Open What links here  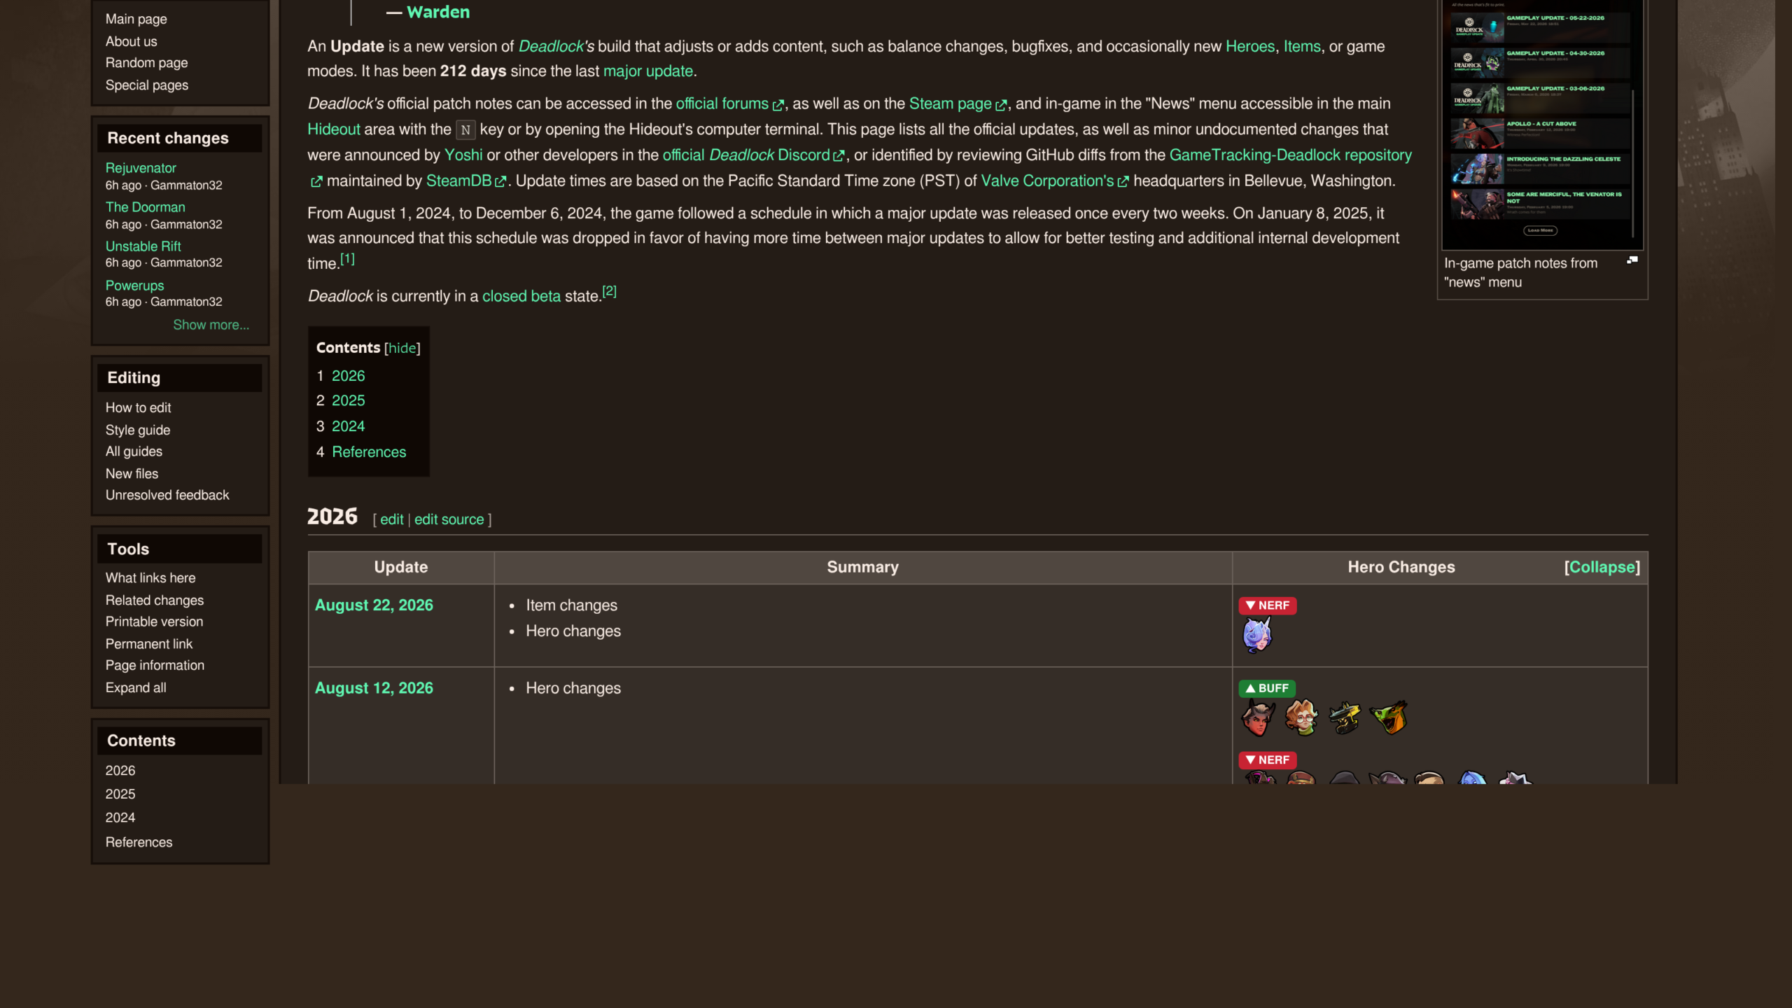[150, 577]
